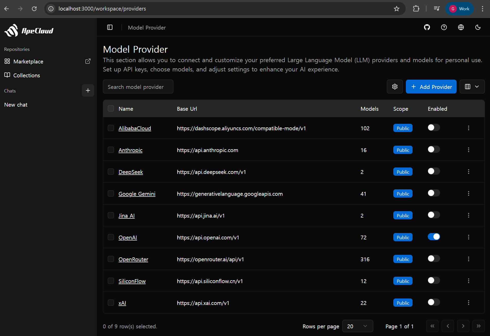The height and width of the screenshot is (336, 490).
Task: Enable the SiliconFlow provider switch
Action: coord(434,281)
